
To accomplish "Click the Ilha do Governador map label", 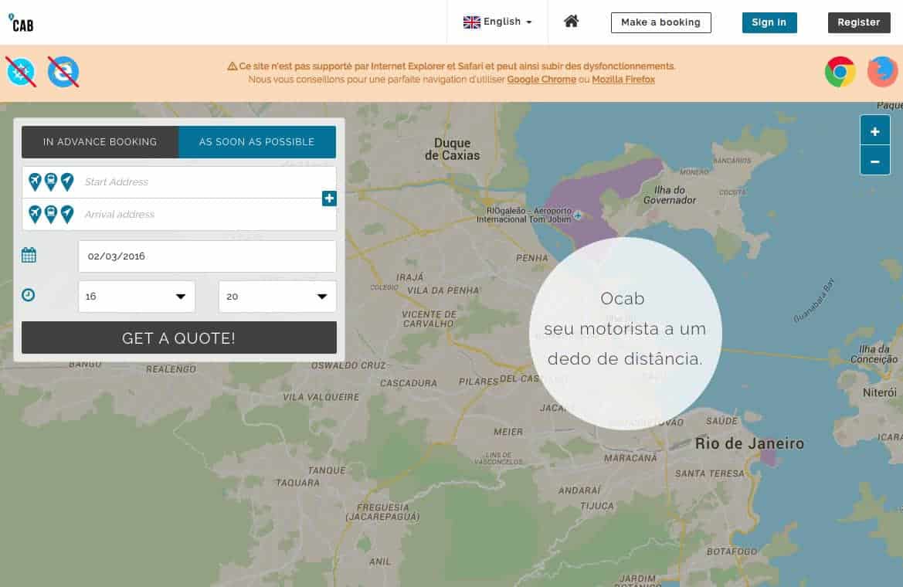I will [669, 195].
